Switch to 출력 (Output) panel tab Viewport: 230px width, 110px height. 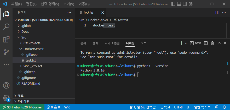click(x=95, y=43)
